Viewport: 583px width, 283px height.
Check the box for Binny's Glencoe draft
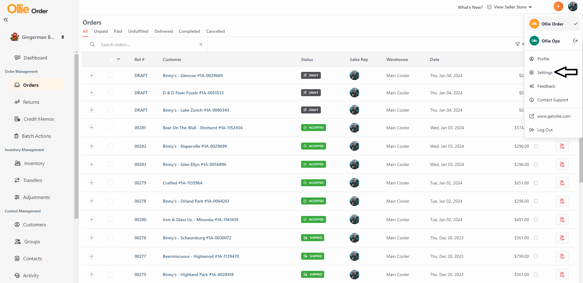111,75
